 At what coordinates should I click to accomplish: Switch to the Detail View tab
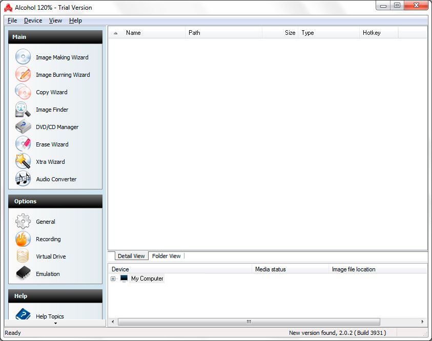tap(131, 256)
